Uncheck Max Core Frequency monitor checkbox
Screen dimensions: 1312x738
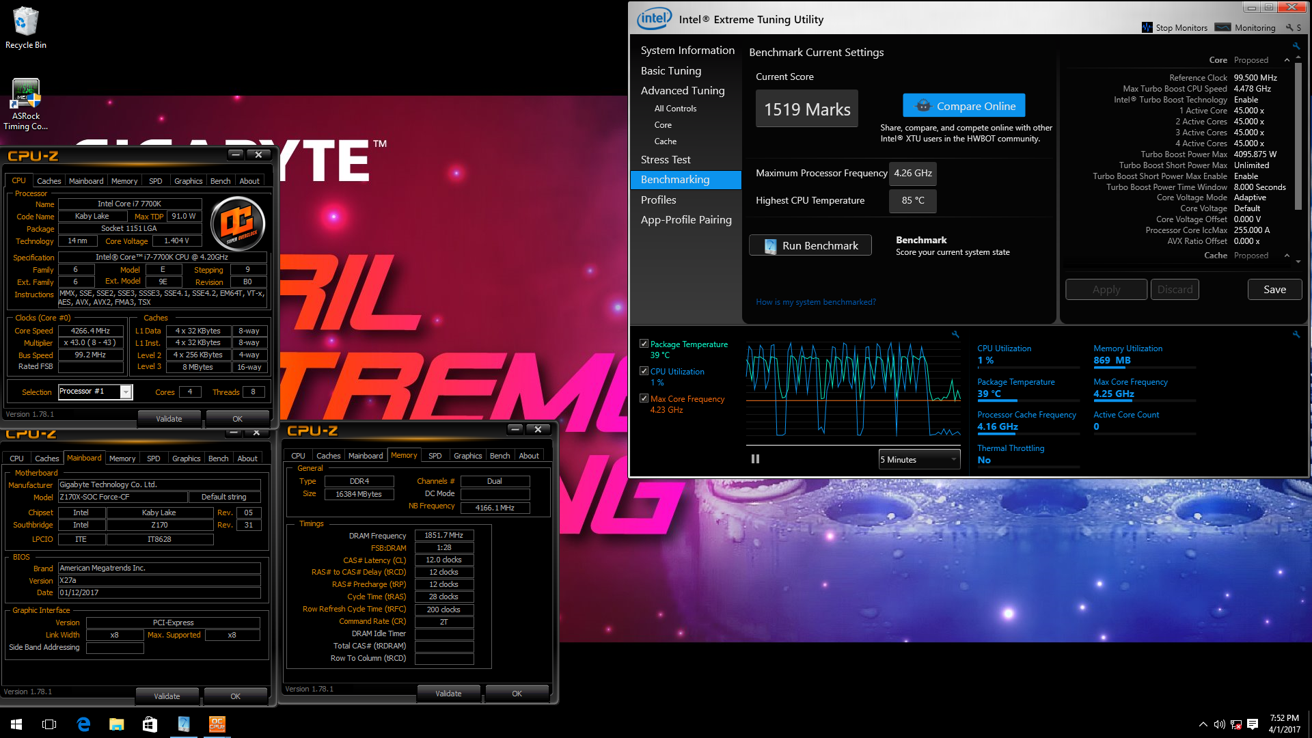644,398
